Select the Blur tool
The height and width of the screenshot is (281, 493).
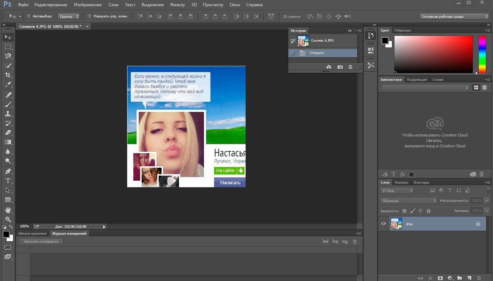(8, 152)
